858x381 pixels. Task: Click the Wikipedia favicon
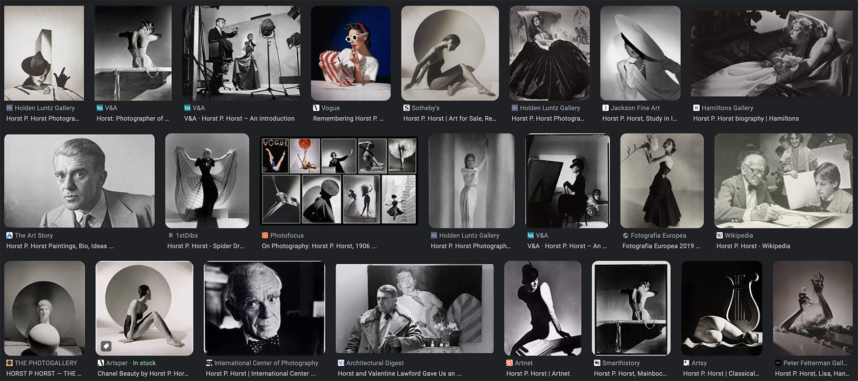tap(720, 236)
